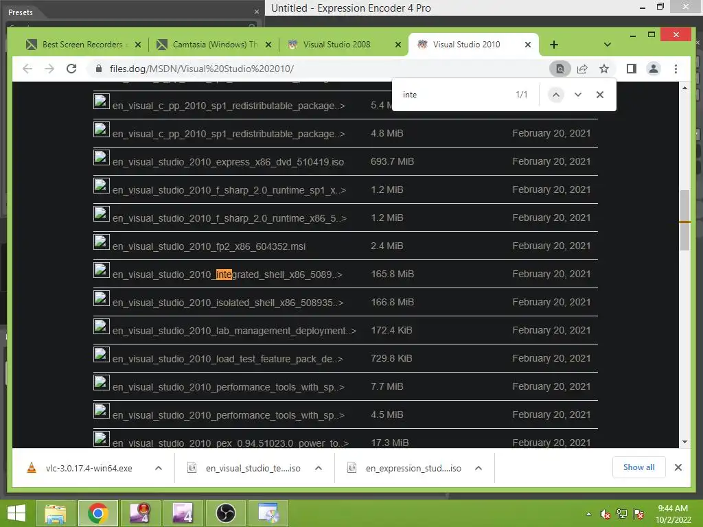Click the find-in-page text field
703x527 pixels.
(455, 95)
